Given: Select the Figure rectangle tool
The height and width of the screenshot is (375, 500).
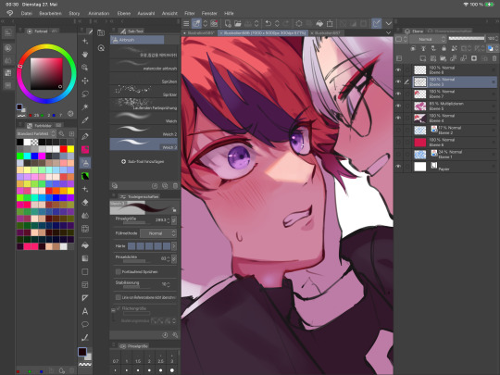Looking at the screenshot, I should click(85, 271).
